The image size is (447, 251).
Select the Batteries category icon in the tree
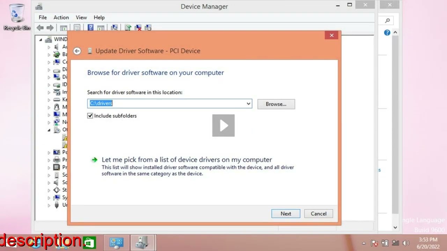pyautogui.click(x=57, y=54)
